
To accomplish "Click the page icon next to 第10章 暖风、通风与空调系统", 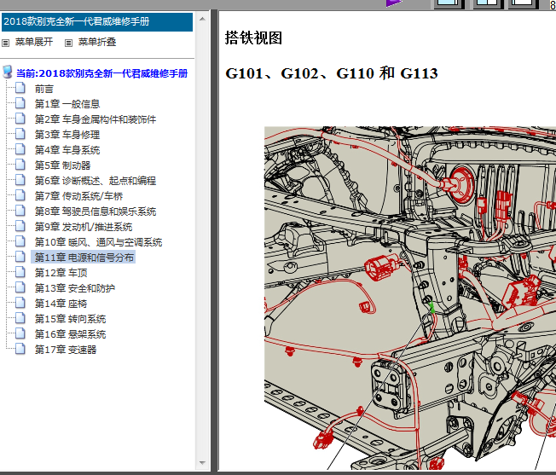I will point(20,241).
